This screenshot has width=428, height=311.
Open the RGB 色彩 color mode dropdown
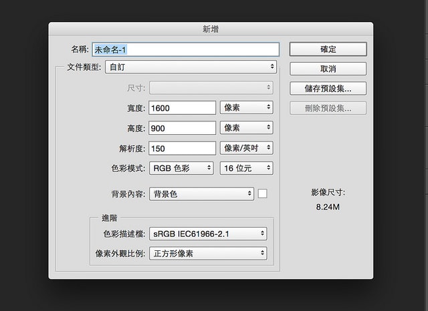click(181, 168)
